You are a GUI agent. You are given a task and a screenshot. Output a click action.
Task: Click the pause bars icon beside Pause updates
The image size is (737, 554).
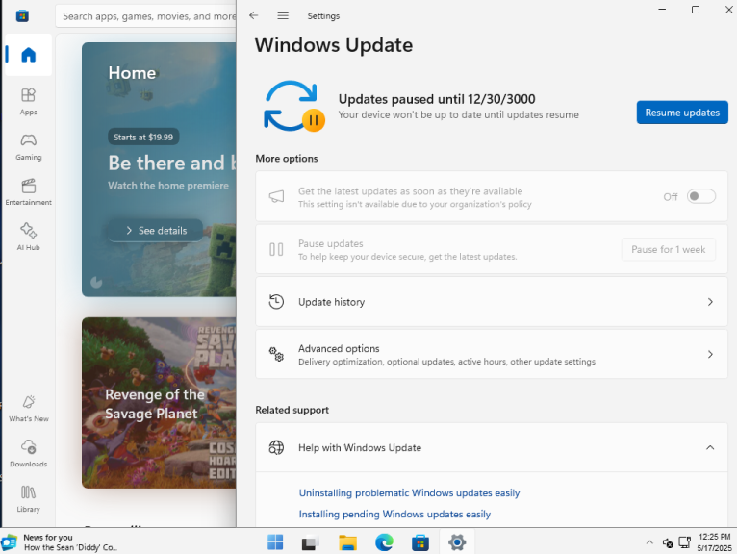[276, 249]
